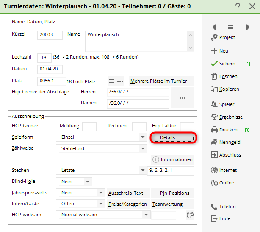Click the color palette icon
This screenshot has height=232, width=260.
click(x=190, y=215)
